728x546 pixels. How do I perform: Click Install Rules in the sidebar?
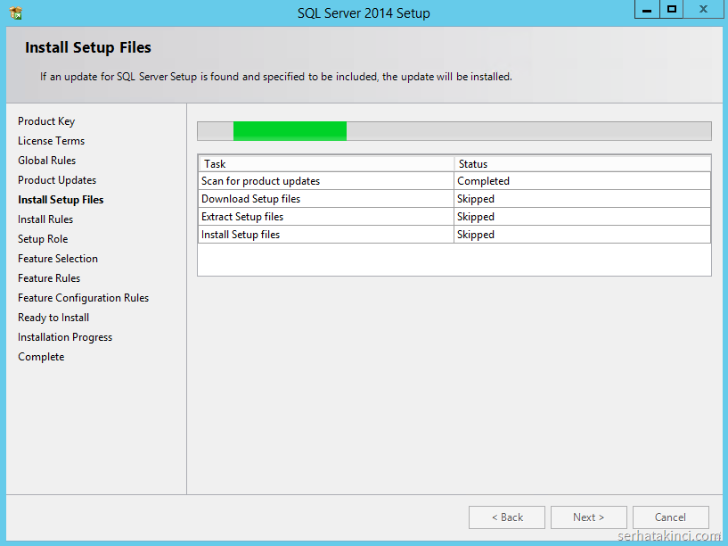tap(45, 219)
